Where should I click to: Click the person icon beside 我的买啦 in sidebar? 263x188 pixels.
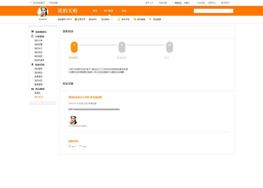[x=32, y=64]
